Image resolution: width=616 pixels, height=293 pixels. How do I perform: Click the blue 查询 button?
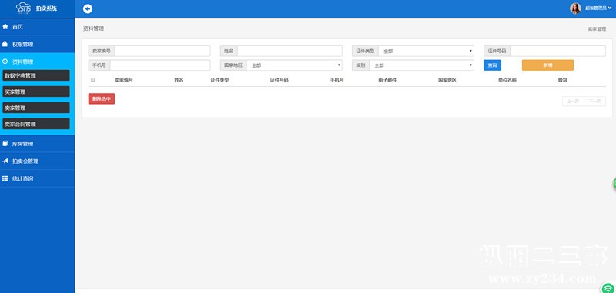pyautogui.click(x=492, y=65)
